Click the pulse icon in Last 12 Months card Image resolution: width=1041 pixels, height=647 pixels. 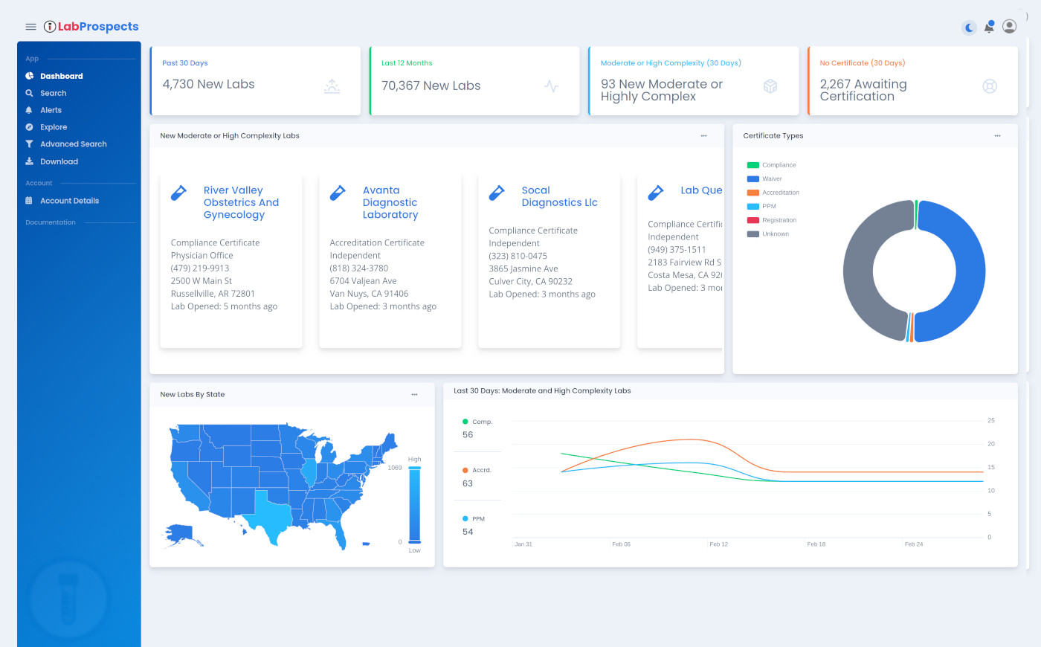(551, 86)
